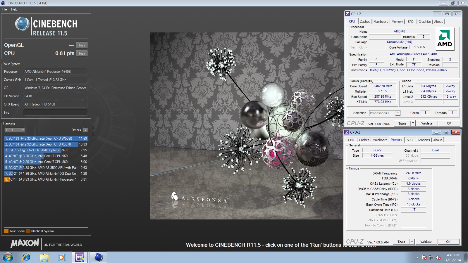Run the CPU benchmark
Viewport: 468px width, 263px height.
(x=82, y=53)
